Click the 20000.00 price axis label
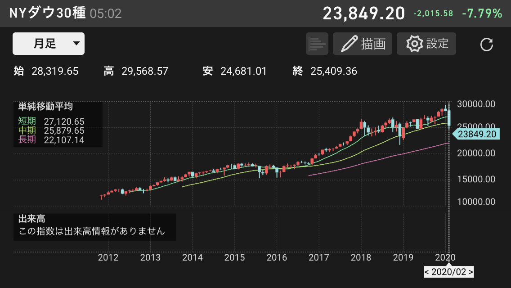This screenshot has height=288, width=511. pos(476,153)
